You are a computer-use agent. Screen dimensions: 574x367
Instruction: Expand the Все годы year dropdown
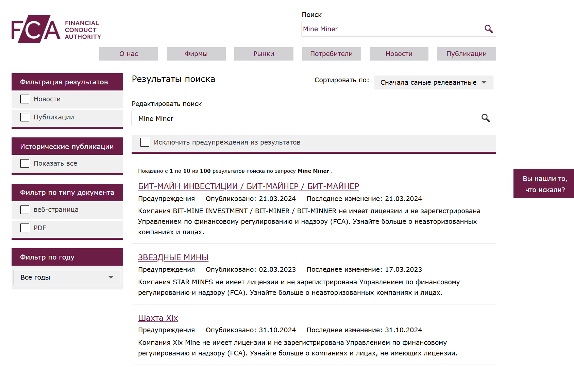(x=67, y=277)
